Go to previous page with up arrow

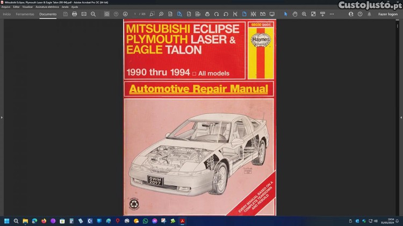pyautogui.click(x=116, y=14)
